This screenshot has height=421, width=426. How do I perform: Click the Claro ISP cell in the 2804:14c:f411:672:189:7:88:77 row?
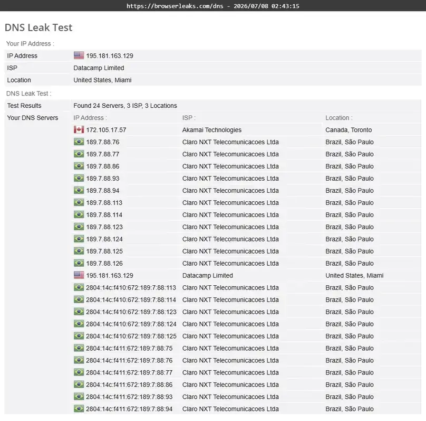pyautogui.click(x=230, y=372)
